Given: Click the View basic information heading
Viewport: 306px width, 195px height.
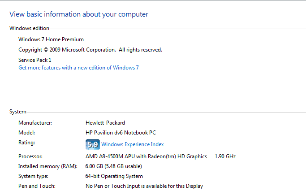Looking at the screenshot, I should (79, 14).
